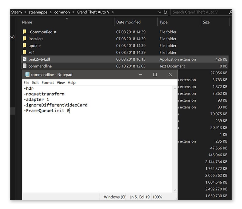This screenshot has width=242, height=209.
Task: Open the Edit menu in Notepad
Action: (x=35, y=83)
